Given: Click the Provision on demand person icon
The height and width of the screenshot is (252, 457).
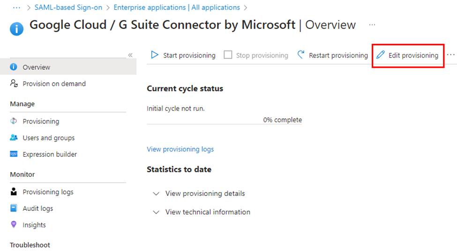Looking at the screenshot, I should (14, 84).
